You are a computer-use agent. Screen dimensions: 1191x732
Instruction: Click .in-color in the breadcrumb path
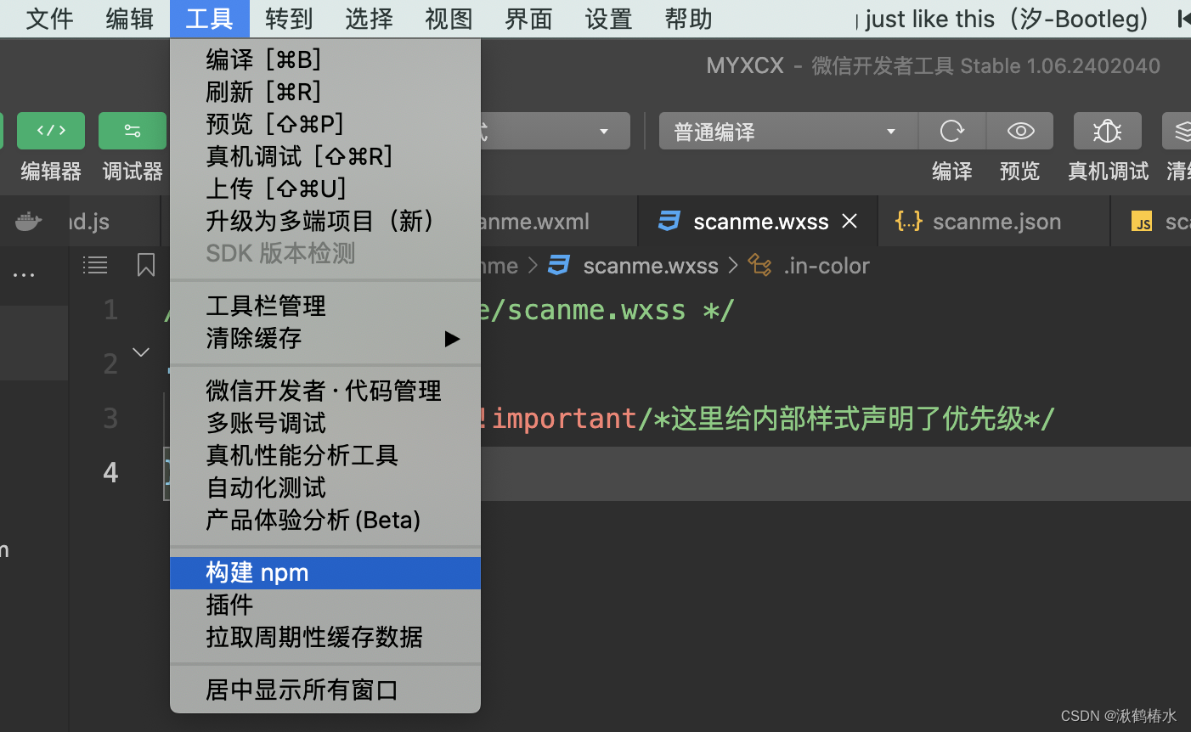[827, 266]
